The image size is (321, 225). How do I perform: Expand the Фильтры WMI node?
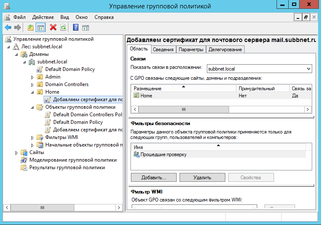[x=33, y=138]
